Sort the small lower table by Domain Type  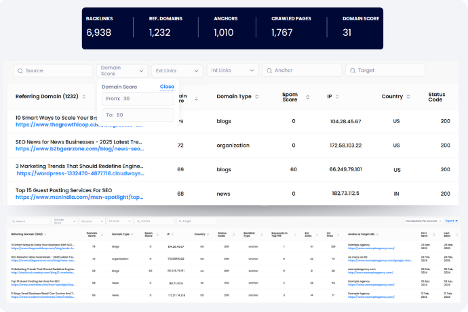(x=132, y=234)
